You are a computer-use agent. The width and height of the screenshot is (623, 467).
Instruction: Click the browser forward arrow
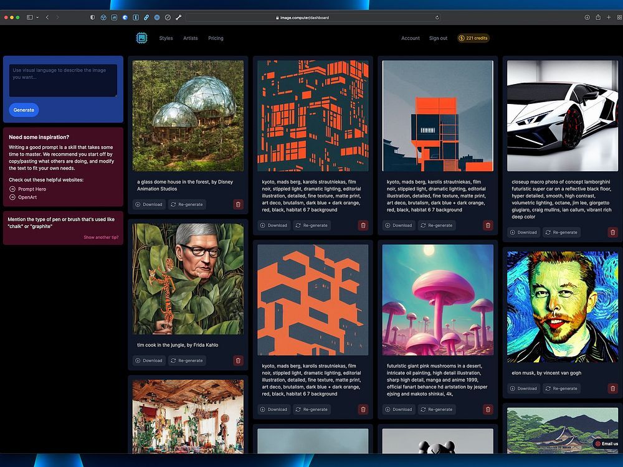pos(57,17)
